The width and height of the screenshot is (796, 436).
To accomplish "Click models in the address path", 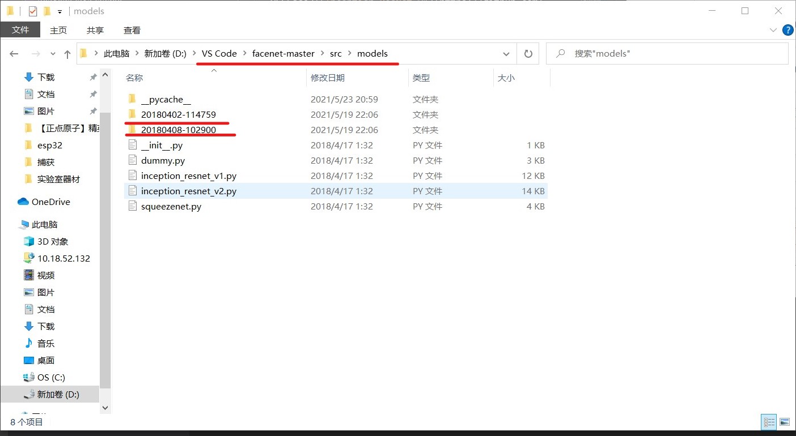I will click(x=372, y=53).
